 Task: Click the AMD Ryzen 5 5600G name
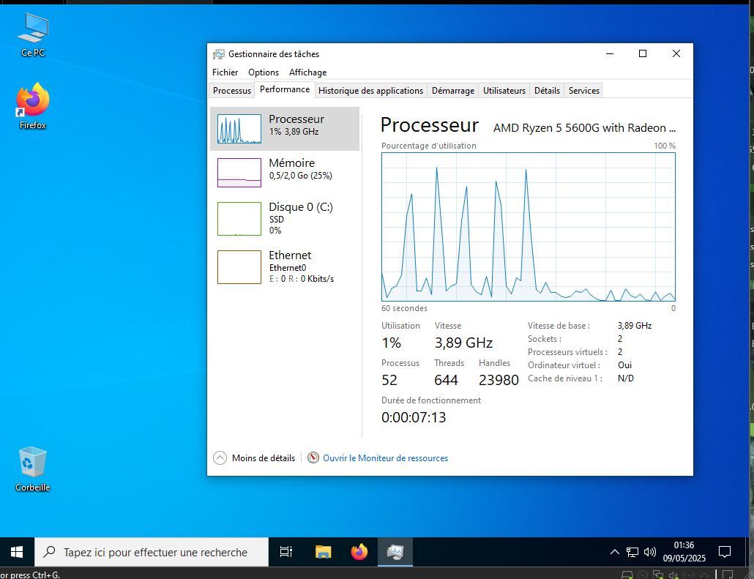[584, 128]
